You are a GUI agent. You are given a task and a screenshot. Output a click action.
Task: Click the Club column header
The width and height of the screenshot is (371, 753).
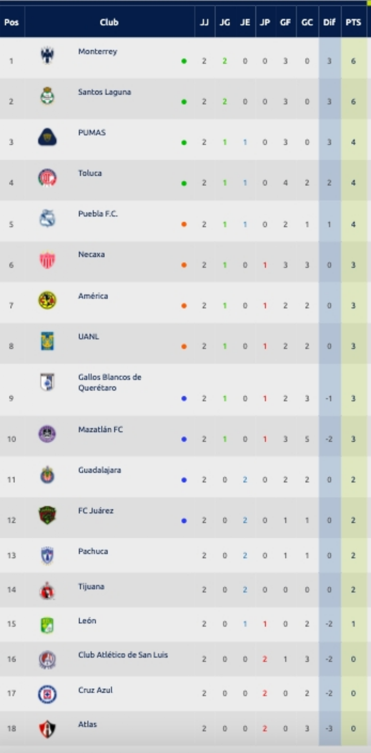click(109, 22)
